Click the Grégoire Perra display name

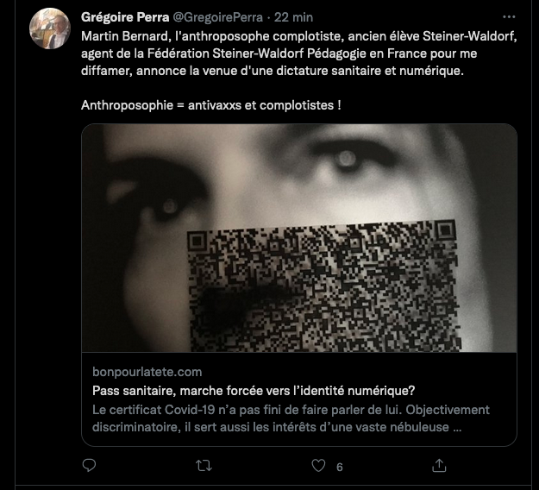(125, 17)
